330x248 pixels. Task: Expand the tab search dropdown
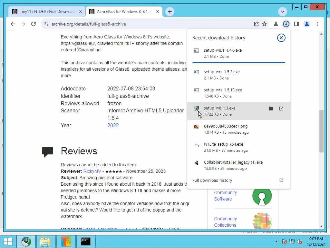[x=283, y=12]
